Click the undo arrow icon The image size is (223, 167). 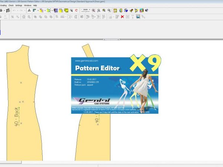(14, 10)
